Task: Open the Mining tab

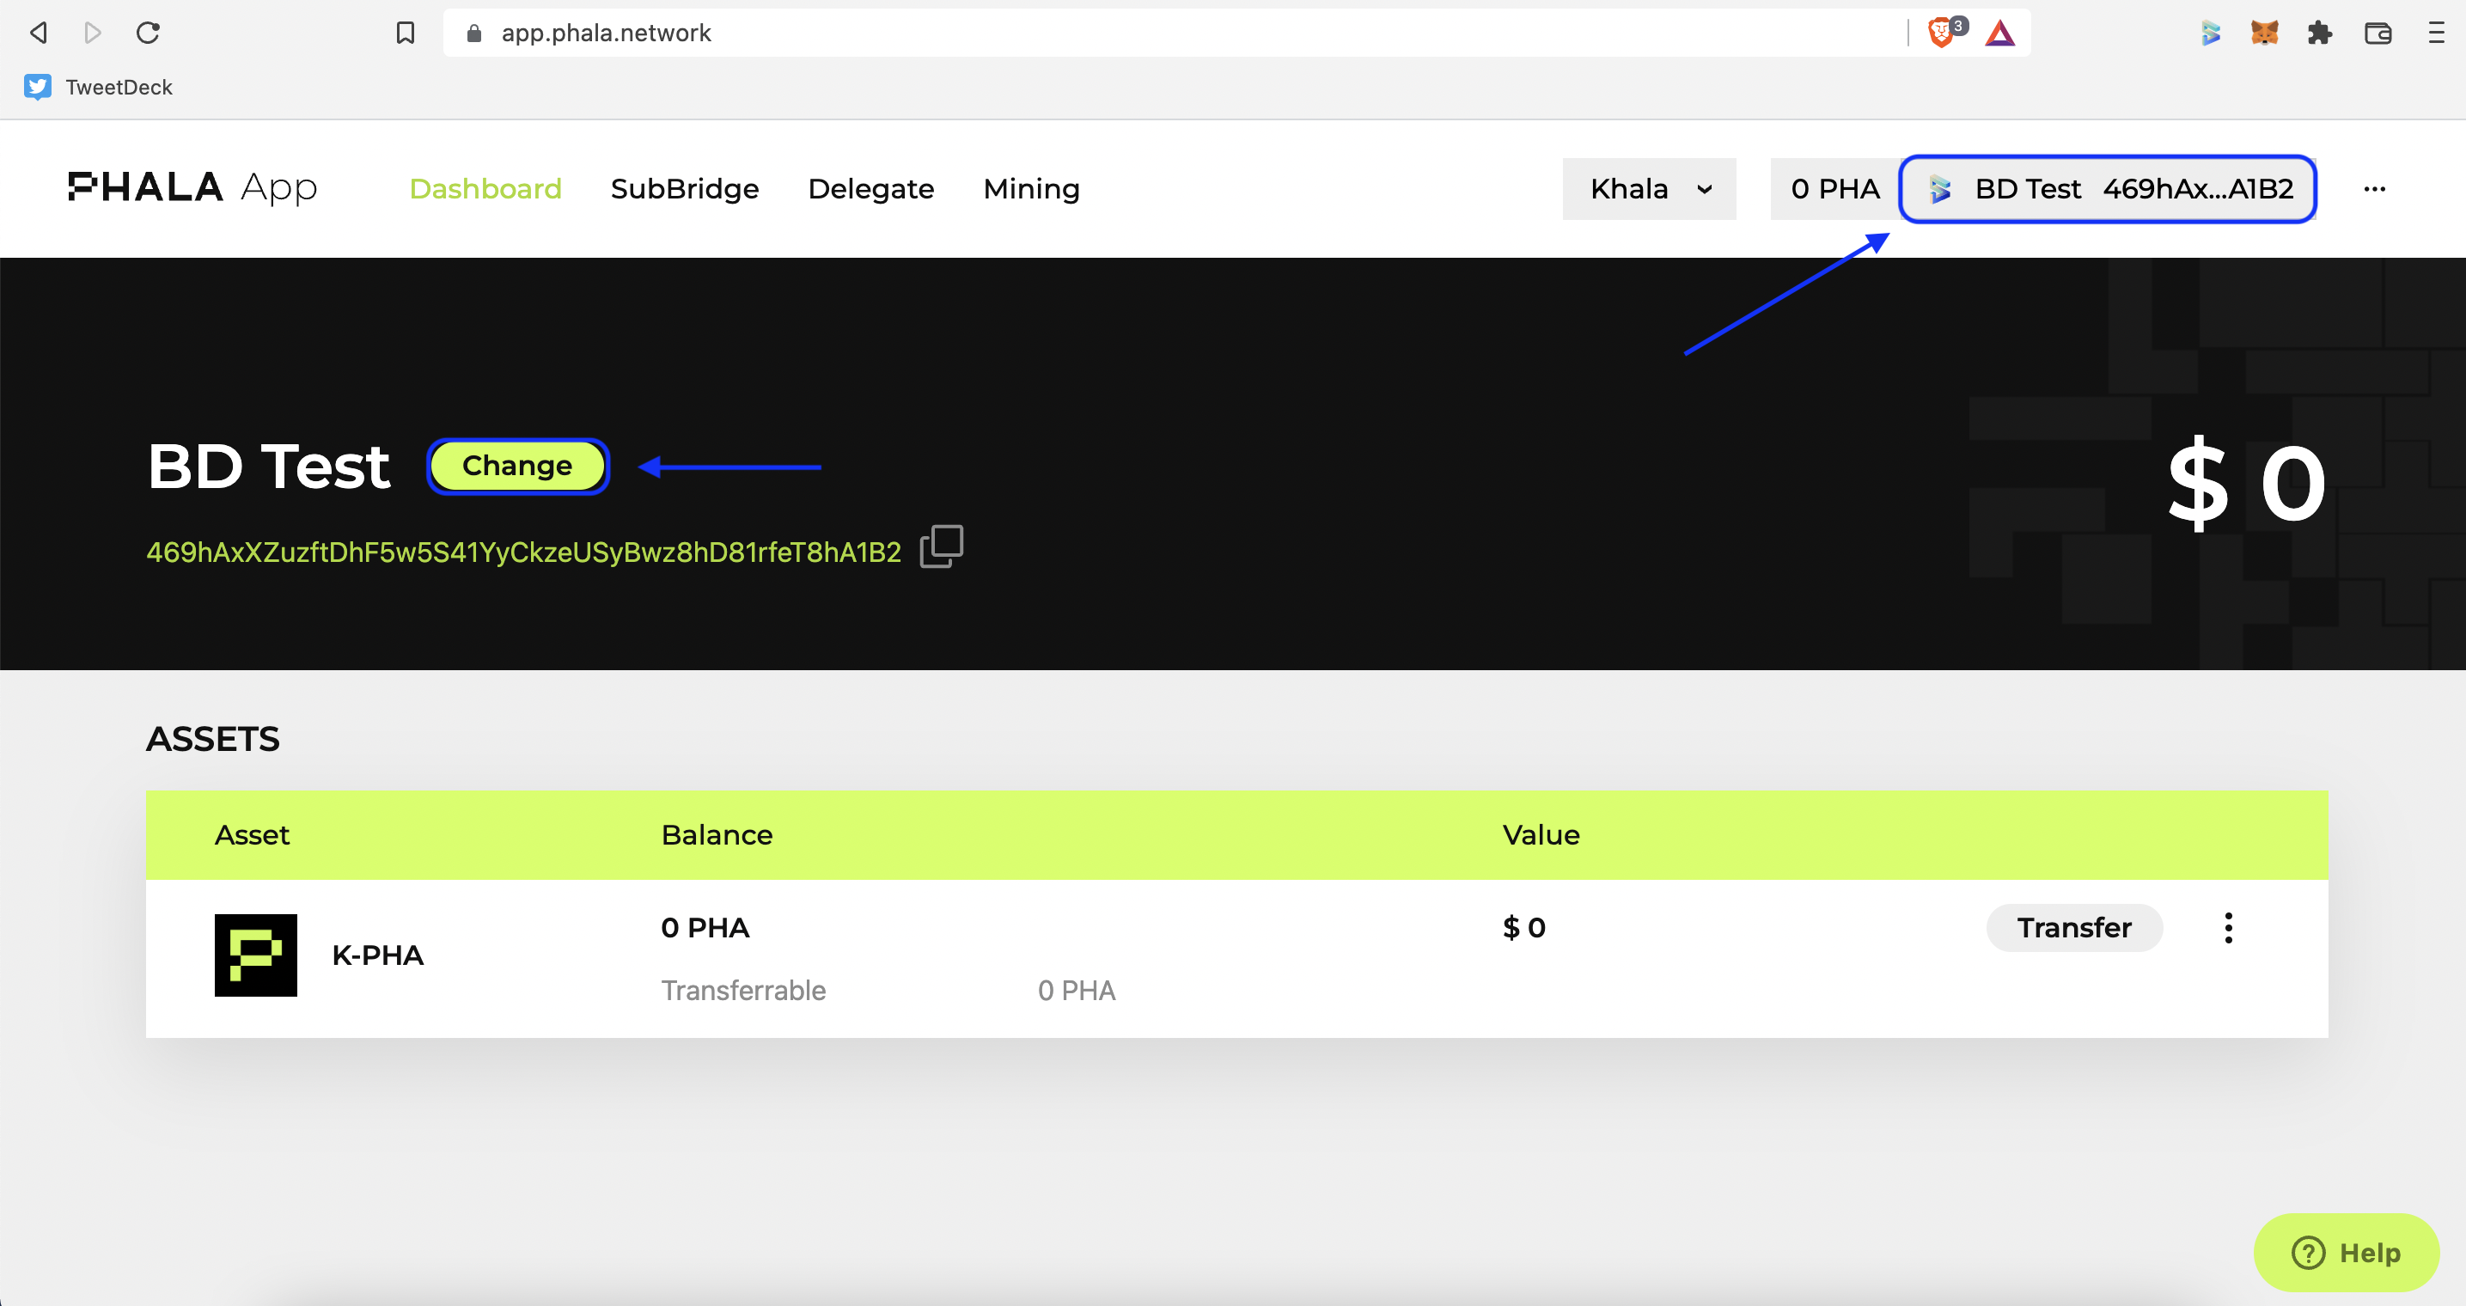Action: point(1031,189)
